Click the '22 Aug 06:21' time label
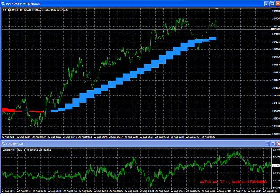The image size is (280, 194). (147, 137)
